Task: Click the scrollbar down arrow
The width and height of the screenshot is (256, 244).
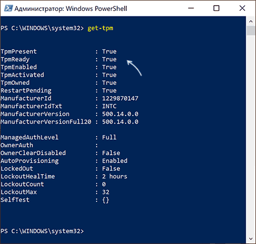Action: tap(251, 238)
